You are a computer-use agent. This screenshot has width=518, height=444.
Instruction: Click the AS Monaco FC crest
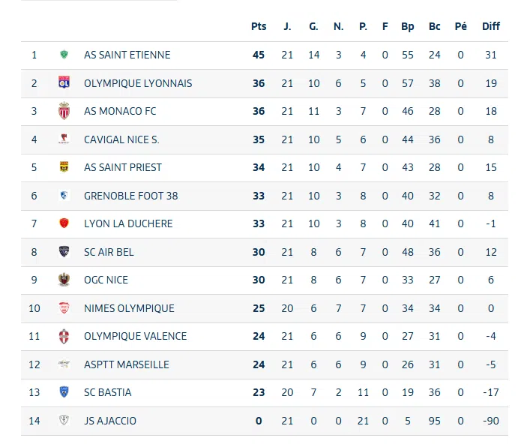(x=64, y=111)
